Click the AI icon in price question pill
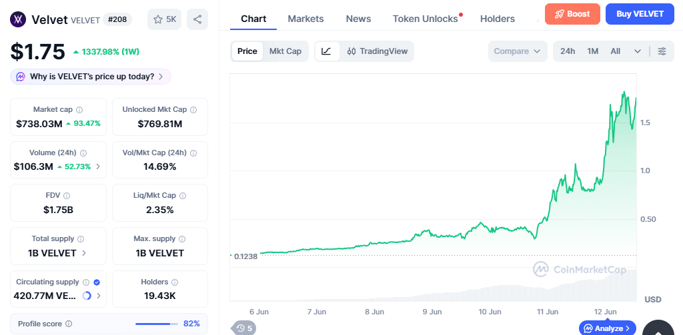 tap(21, 77)
